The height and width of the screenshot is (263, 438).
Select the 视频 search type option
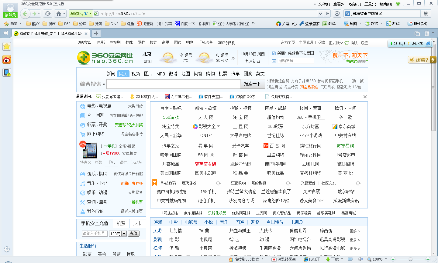136,74
